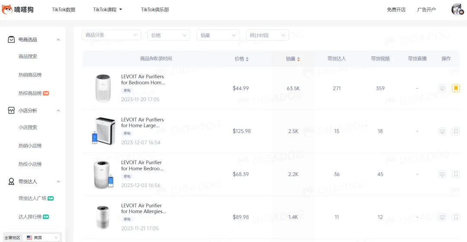Go to 商品搜索 in sidebar
Screen dimensions: 467x242
click(28, 56)
